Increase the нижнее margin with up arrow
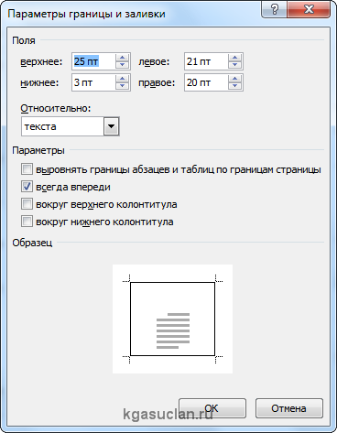 click(x=123, y=79)
